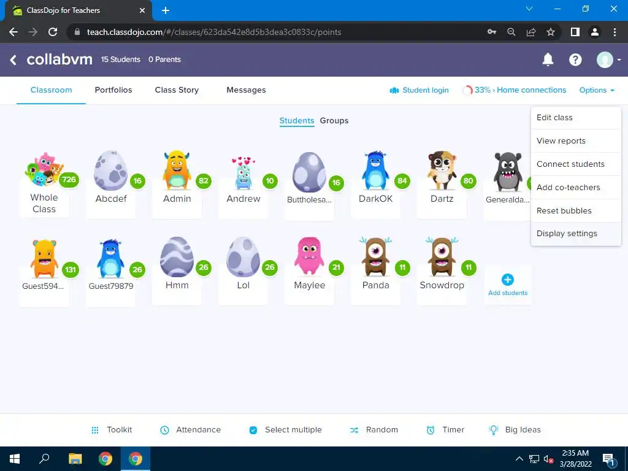Click the Attendance clock icon
The height and width of the screenshot is (471, 628).
click(164, 430)
